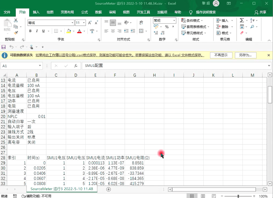Click the Paste clipboard icon
Viewport: 273px width, 198px height.
coord(7,23)
